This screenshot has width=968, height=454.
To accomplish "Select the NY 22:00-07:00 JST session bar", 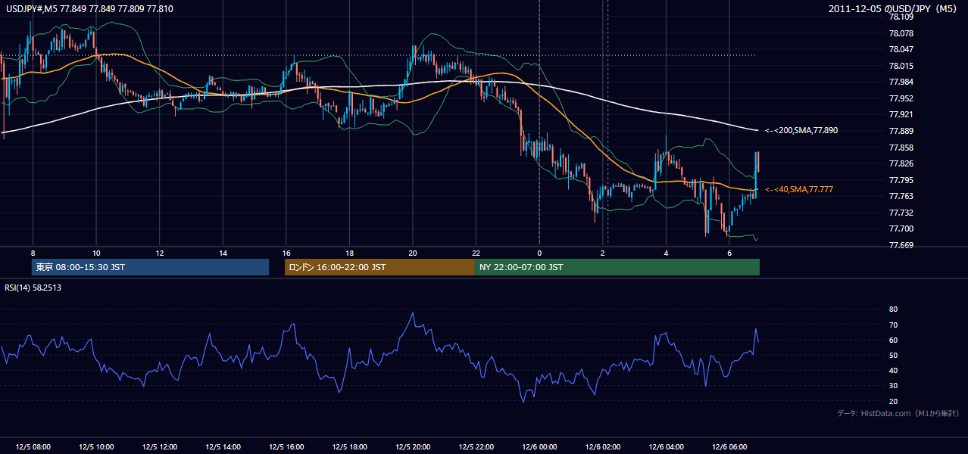I will [617, 267].
